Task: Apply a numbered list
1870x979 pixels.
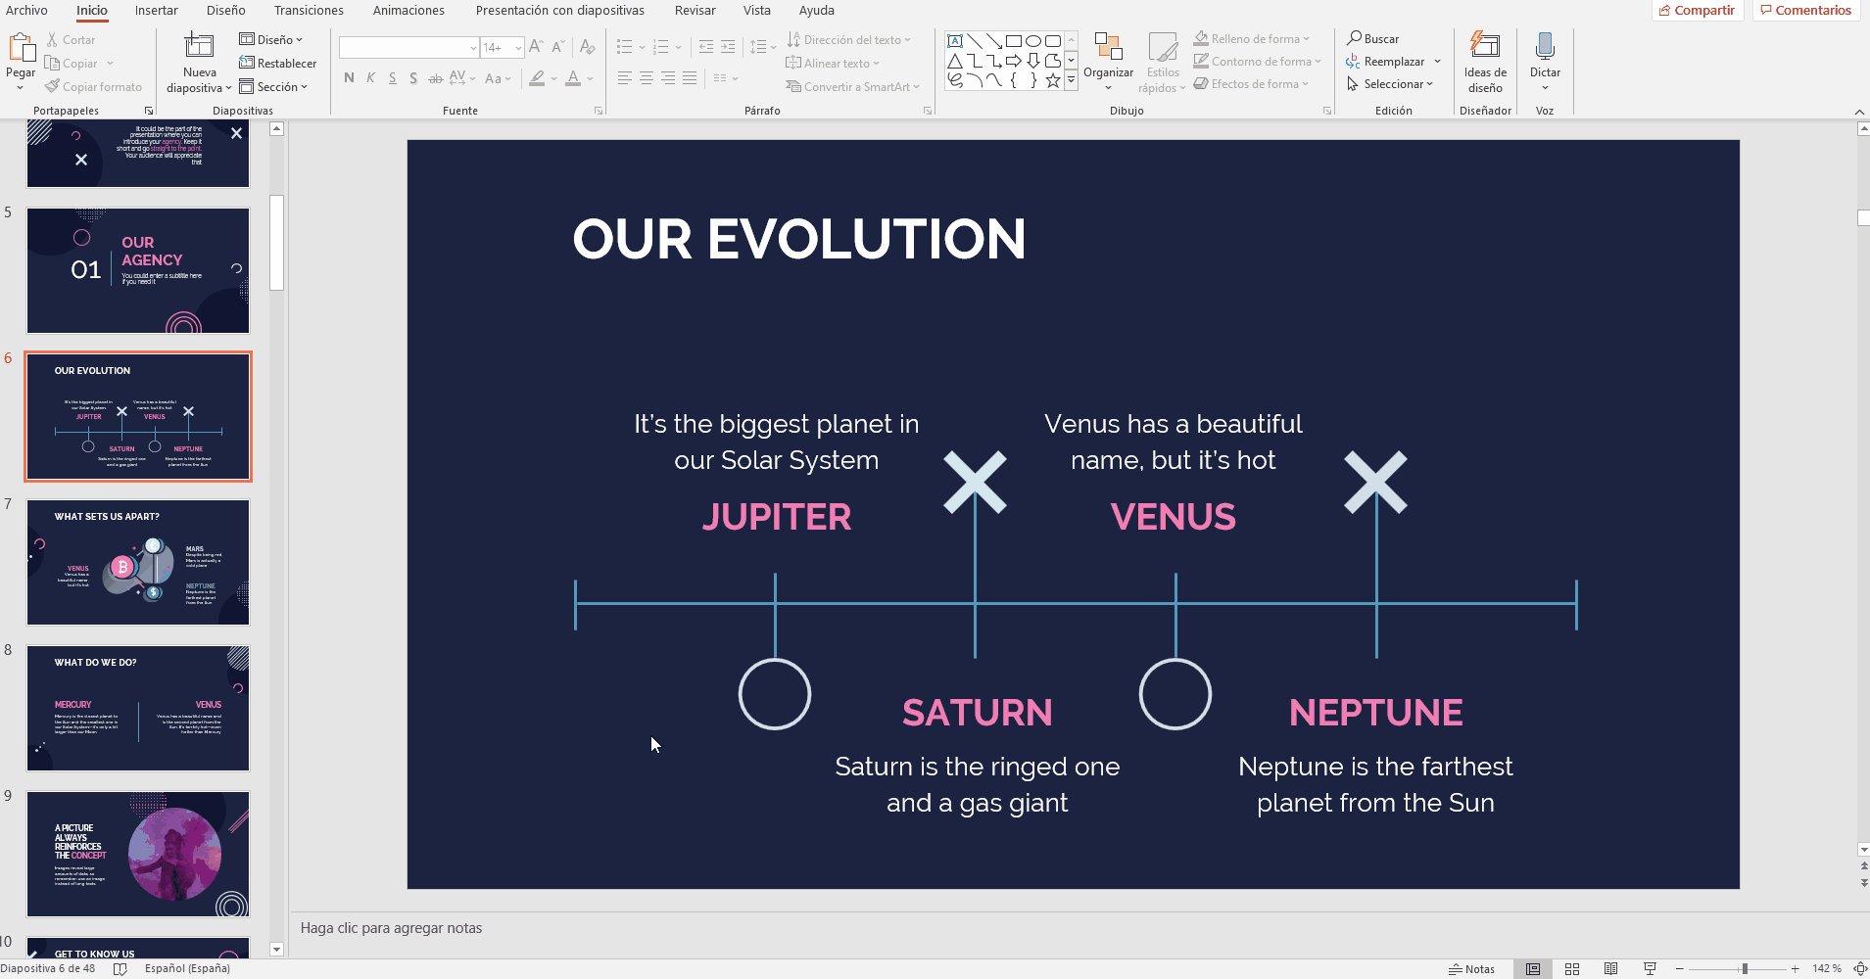Action: tap(661, 47)
